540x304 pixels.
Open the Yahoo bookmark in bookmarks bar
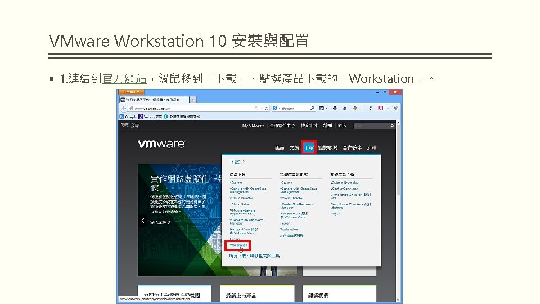click(x=150, y=117)
